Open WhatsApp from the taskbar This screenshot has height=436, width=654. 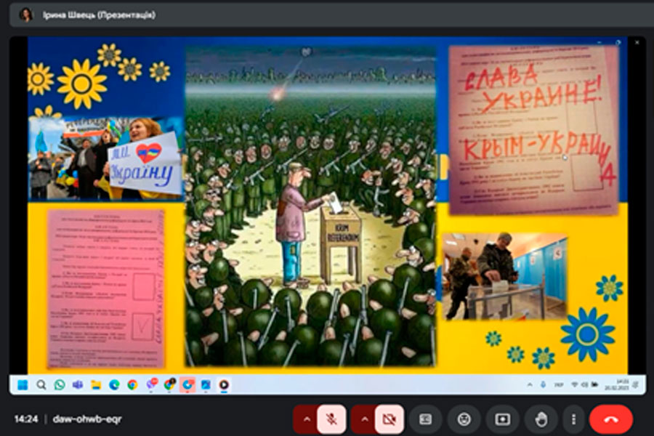coord(60,384)
